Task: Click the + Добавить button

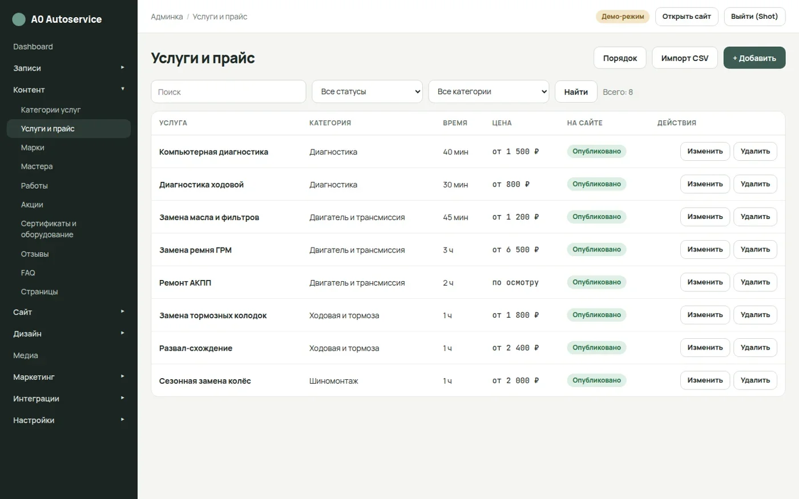Action: point(754,58)
